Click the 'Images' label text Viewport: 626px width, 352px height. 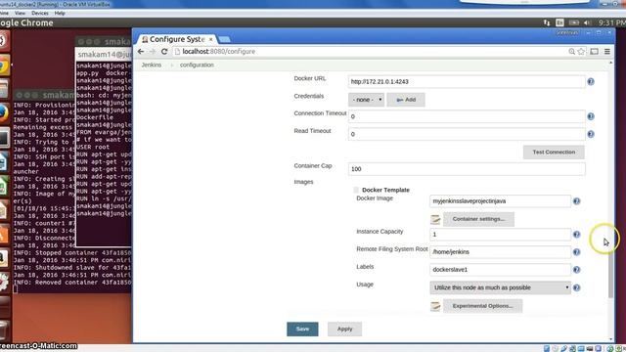(x=303, y=182)
